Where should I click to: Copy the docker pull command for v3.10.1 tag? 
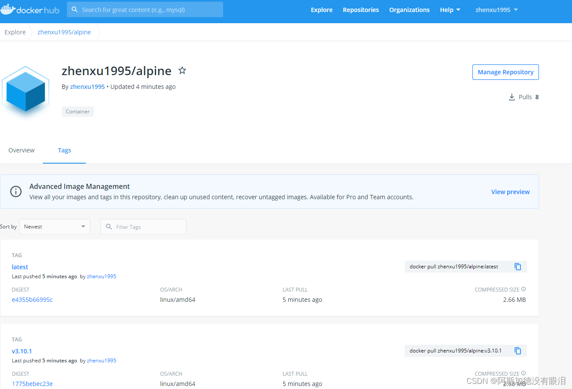(x=518, y=350)
